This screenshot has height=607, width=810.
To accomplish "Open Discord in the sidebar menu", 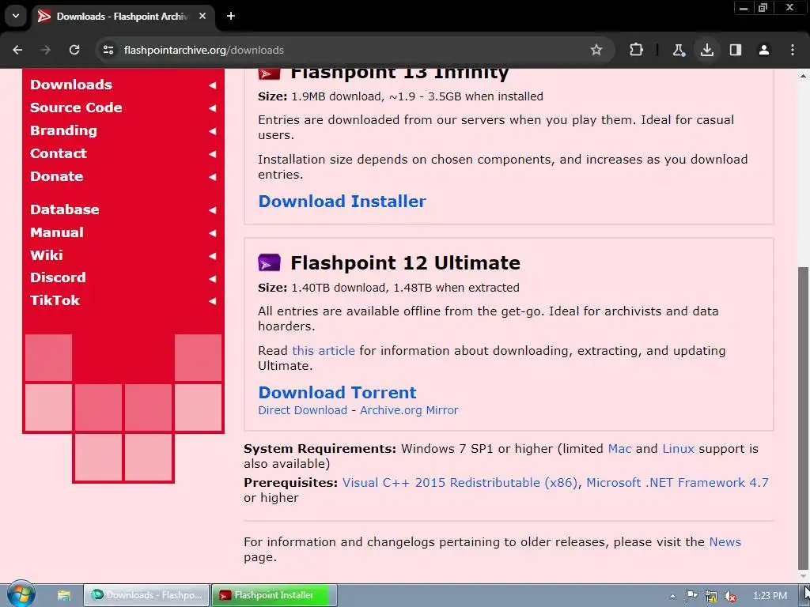I will click(58, 277).
